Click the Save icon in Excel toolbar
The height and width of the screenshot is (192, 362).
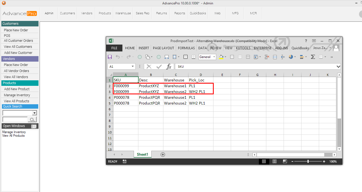click(110, 57)
